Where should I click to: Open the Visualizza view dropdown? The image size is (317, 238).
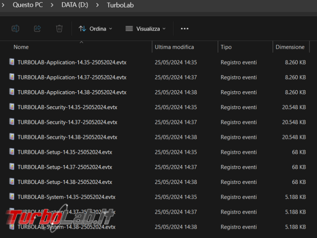(145, 29)
